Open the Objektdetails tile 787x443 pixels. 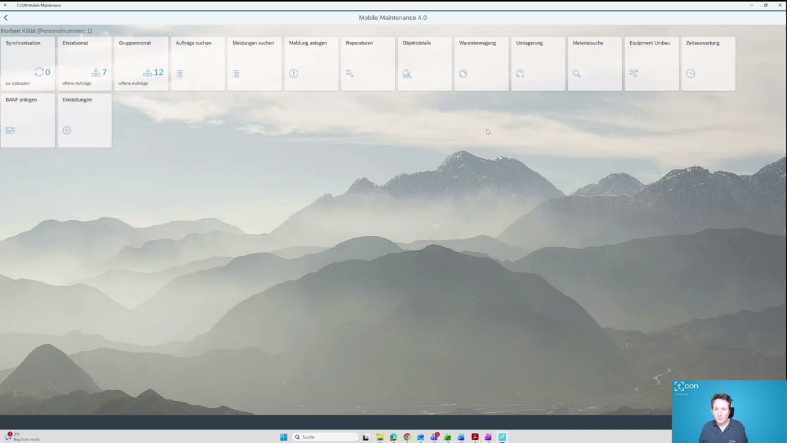pos(424,63)
